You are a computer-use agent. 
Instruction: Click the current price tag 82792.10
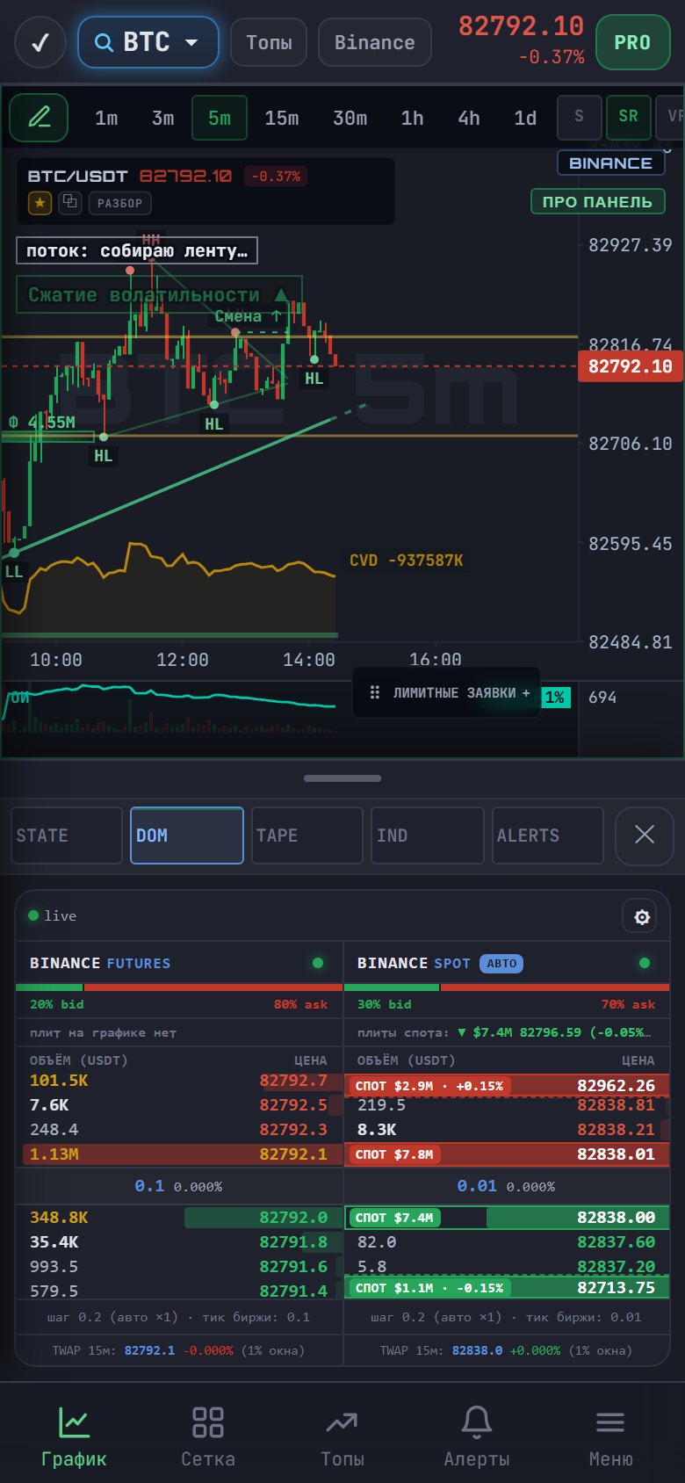[x=630, y=366]
